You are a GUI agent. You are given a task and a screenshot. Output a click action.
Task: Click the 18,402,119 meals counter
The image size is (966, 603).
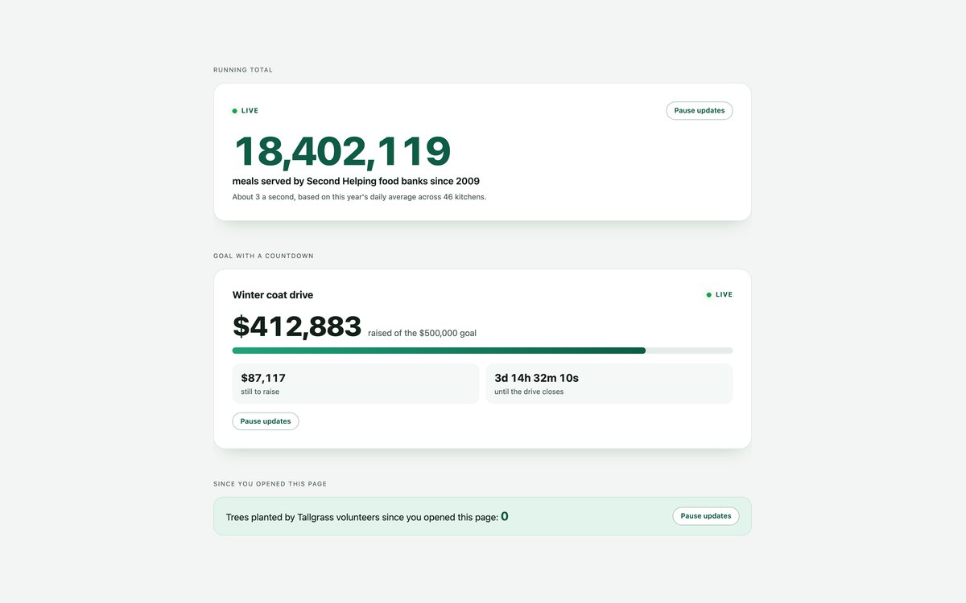342,152
